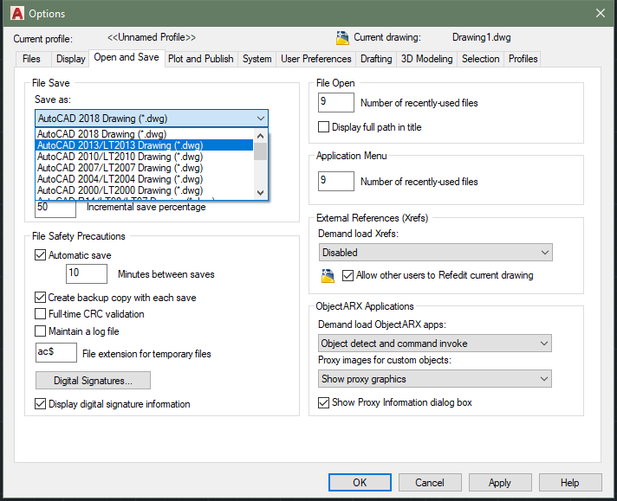Click the drawing file icon beside Current drawing
617x501 pixels.
tap(342, 38)
